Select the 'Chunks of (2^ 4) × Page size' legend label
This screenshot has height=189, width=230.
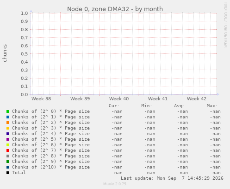point(51,134)
